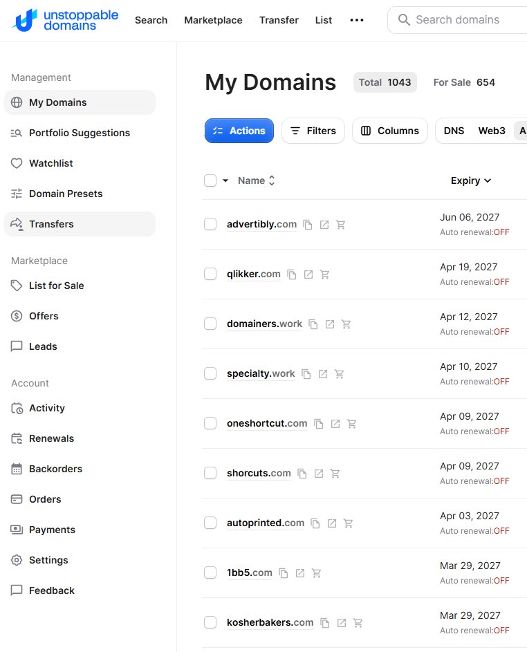Viewport: 527px width, 652px height.
Task: Sort the table by Name column
Action: click(x=256, y=180)
